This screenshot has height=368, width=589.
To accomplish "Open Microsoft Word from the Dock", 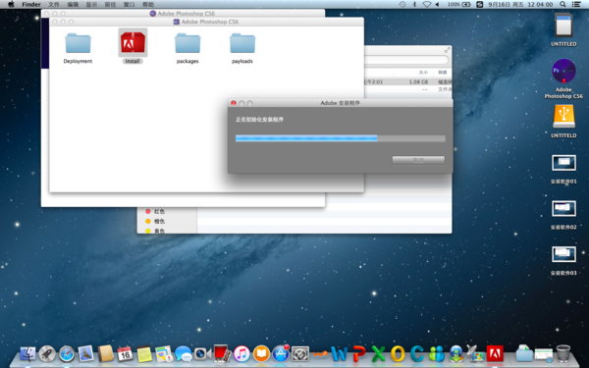I will [x=340, y=353].
